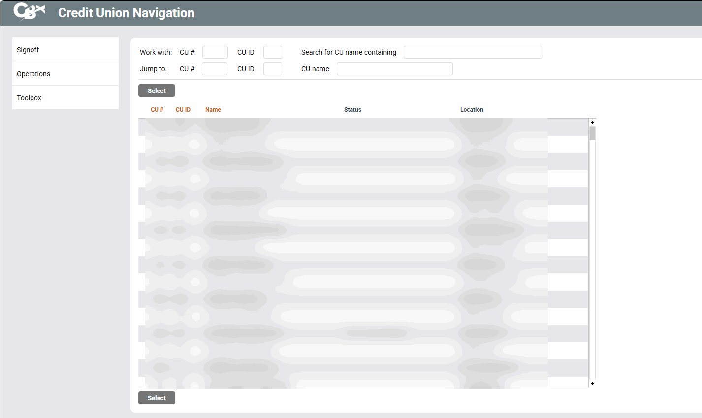The image size is (702, 418).
Task: Click the list's vertical scrollbar thumb
Action: 592,134
